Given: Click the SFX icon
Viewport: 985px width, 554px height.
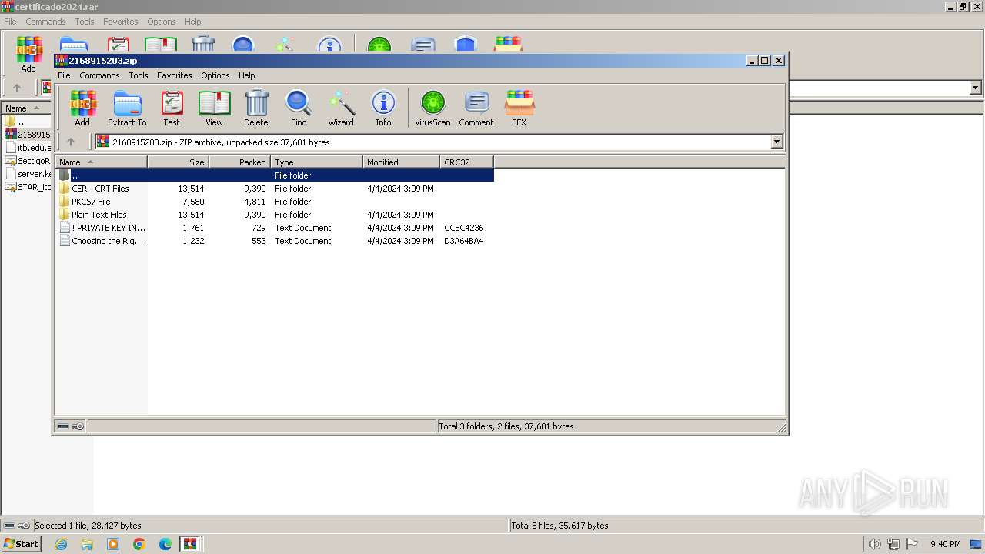Looking at the screenshot, I should pyautogui.click(x=519, y=108).
